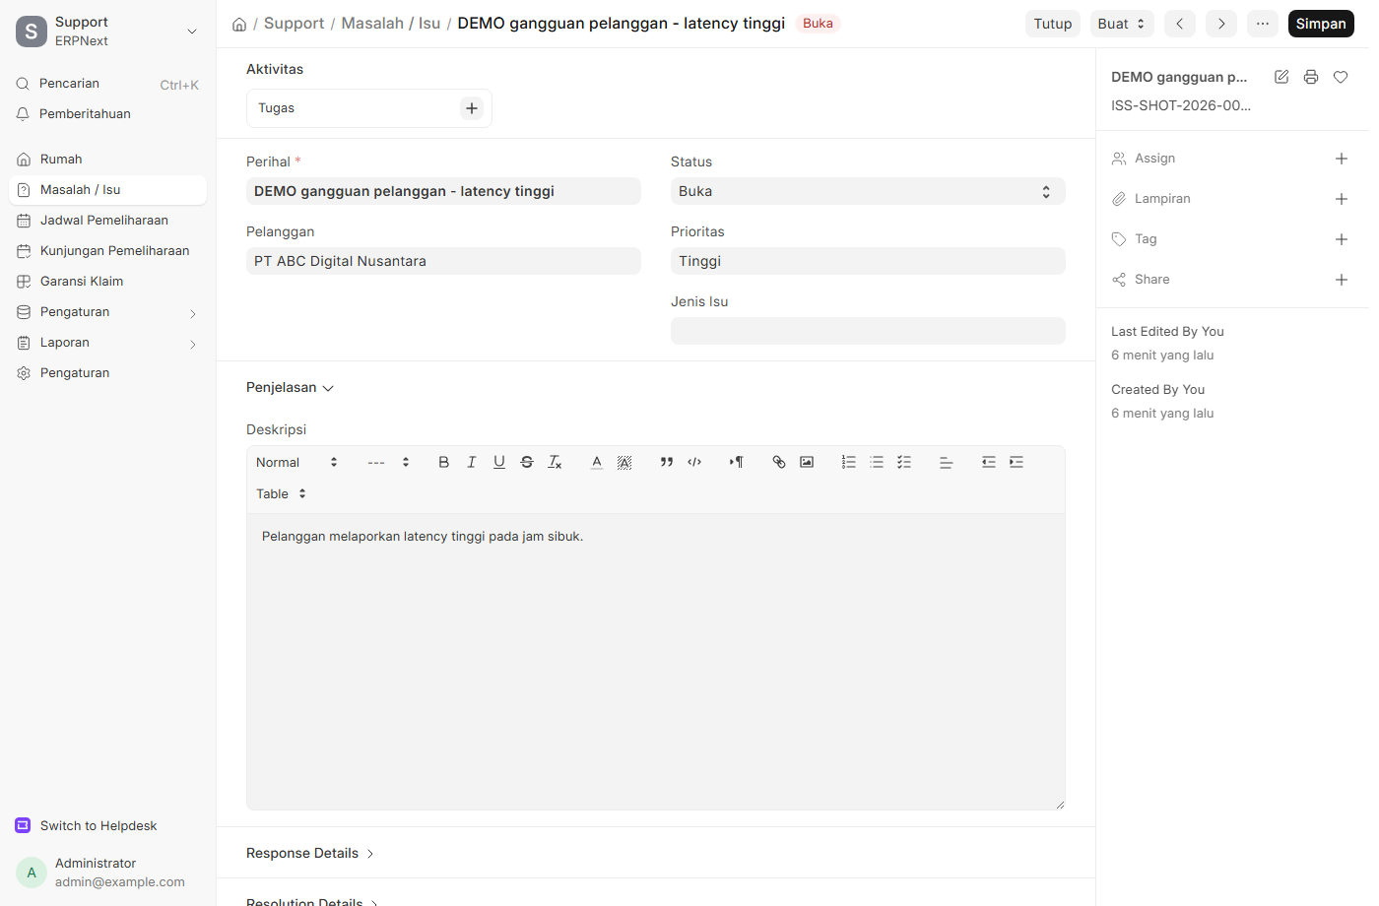Screen dimensions: 1379x906
Task: Add an attachment via Lampiran plus
Action: [x=1342, y=199]
